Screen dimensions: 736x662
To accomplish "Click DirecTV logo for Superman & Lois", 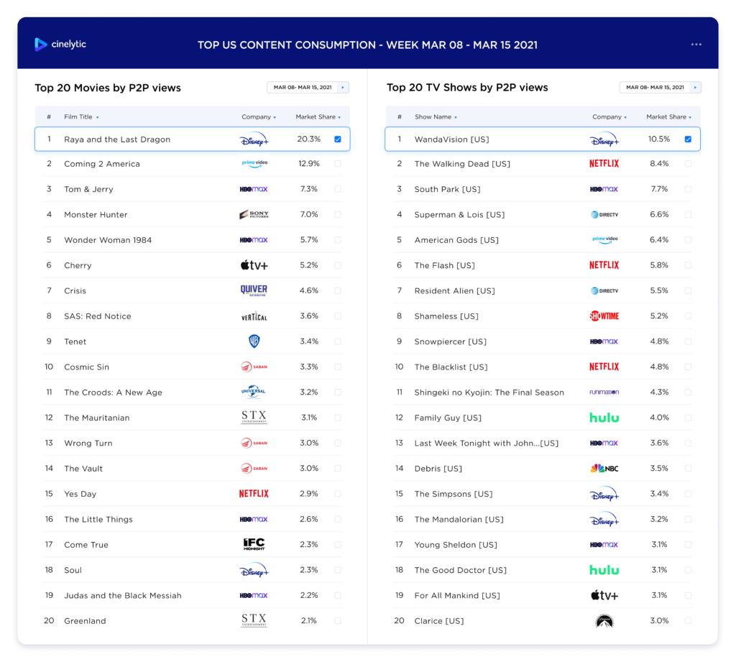I will [604, 215].
